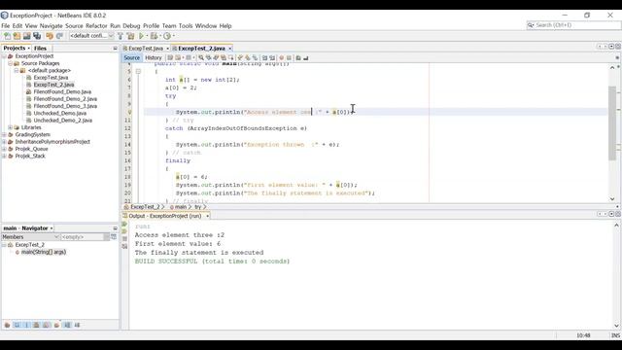622x350 pixels.
Task: Toggle Show Inherited Members in Navigator
Action: [7, 325]
